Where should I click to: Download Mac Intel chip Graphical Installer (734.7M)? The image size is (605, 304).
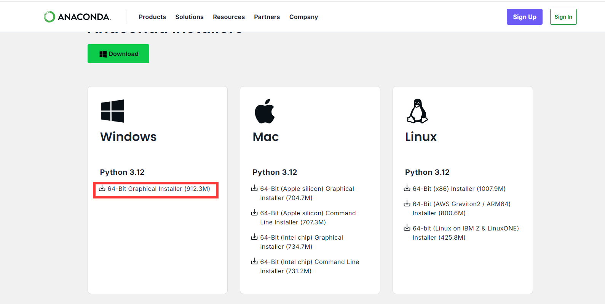(302, 242)
